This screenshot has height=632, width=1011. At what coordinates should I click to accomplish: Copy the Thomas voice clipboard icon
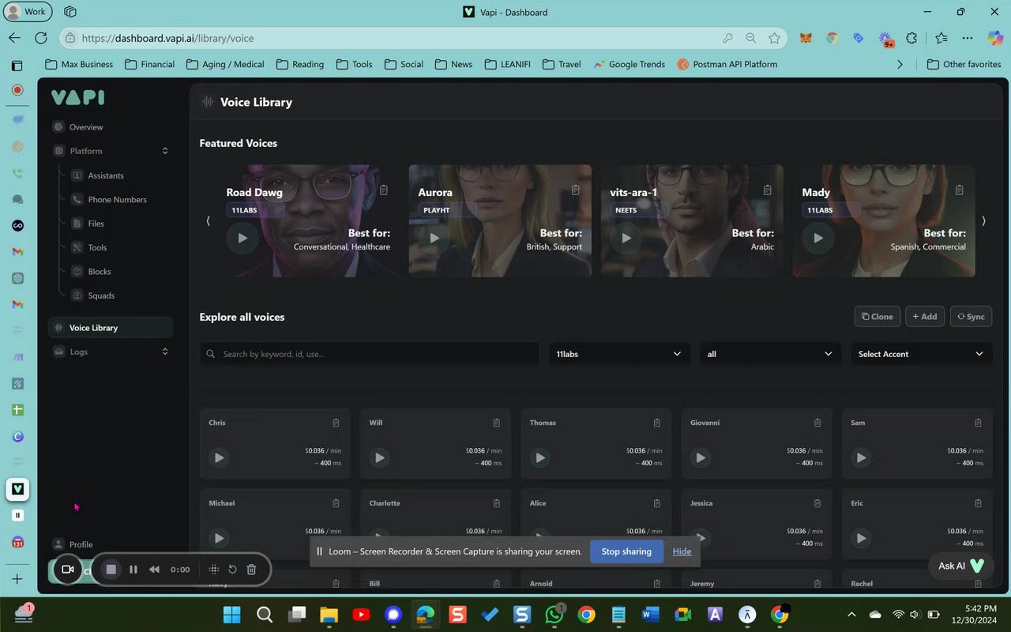657,423
